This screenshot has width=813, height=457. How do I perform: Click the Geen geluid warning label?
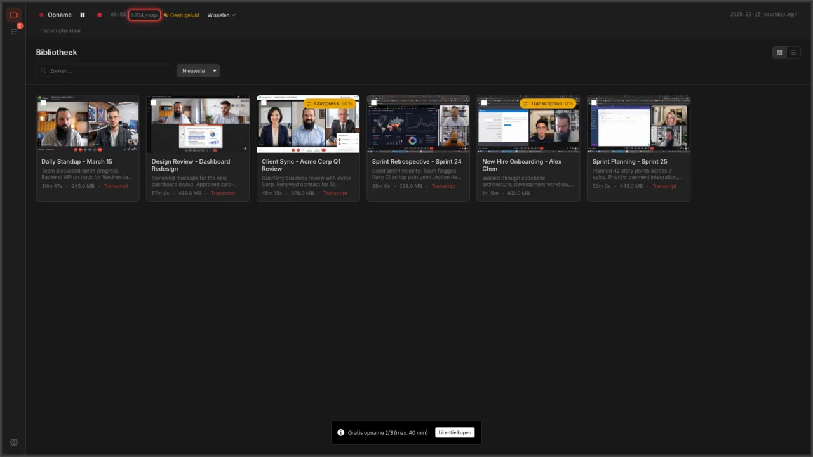tap(184, 15)
